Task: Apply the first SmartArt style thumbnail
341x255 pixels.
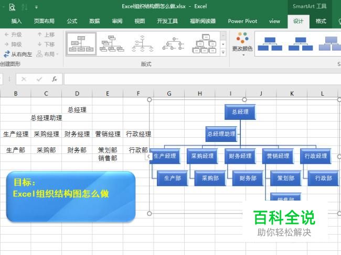Action: click(270, 44)
